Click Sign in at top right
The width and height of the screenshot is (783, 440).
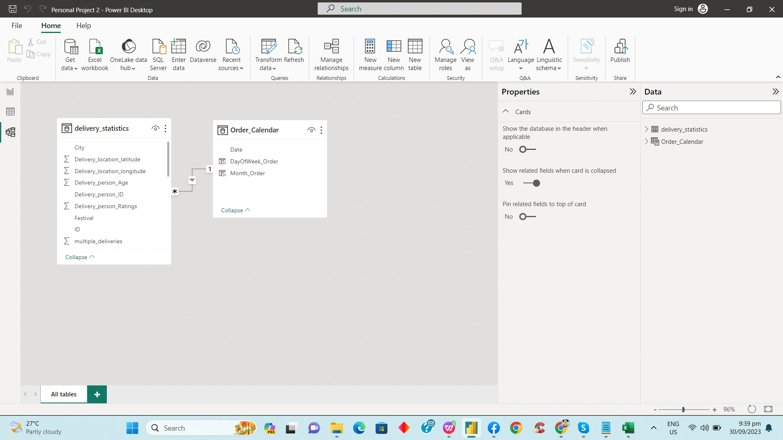click(683, 9)
